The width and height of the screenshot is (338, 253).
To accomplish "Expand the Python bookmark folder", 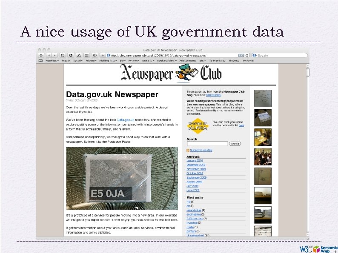I will tap(134, 61).
